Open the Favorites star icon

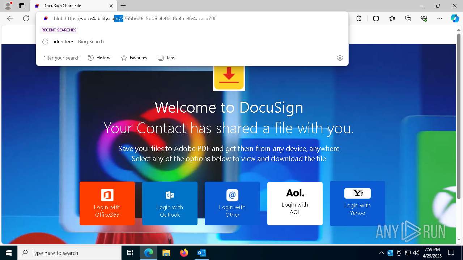(x=392, y=18)
